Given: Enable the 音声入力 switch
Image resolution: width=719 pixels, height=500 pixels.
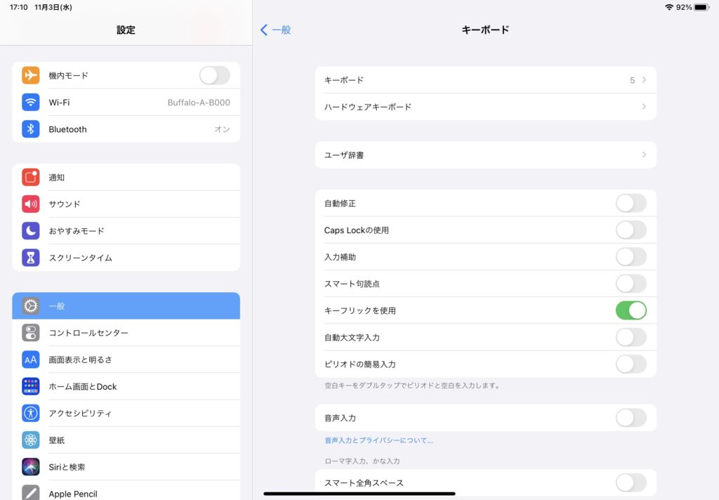Looking at the screenshot, I should pos(631,418).
